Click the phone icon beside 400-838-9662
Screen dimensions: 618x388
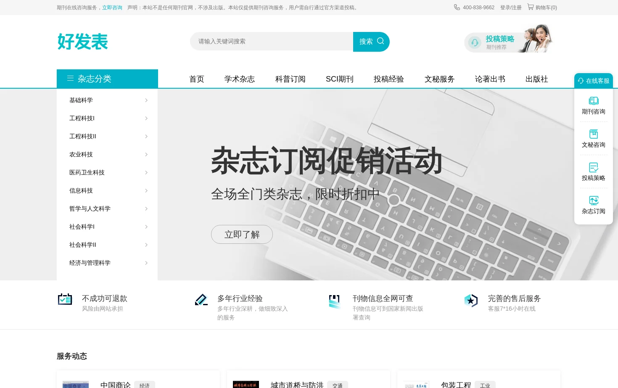(x=457, y=7)
